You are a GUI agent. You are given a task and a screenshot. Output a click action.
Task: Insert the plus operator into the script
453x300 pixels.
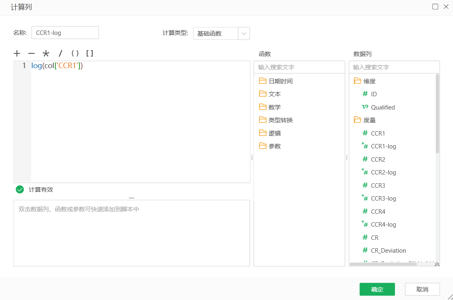point(17,54)
